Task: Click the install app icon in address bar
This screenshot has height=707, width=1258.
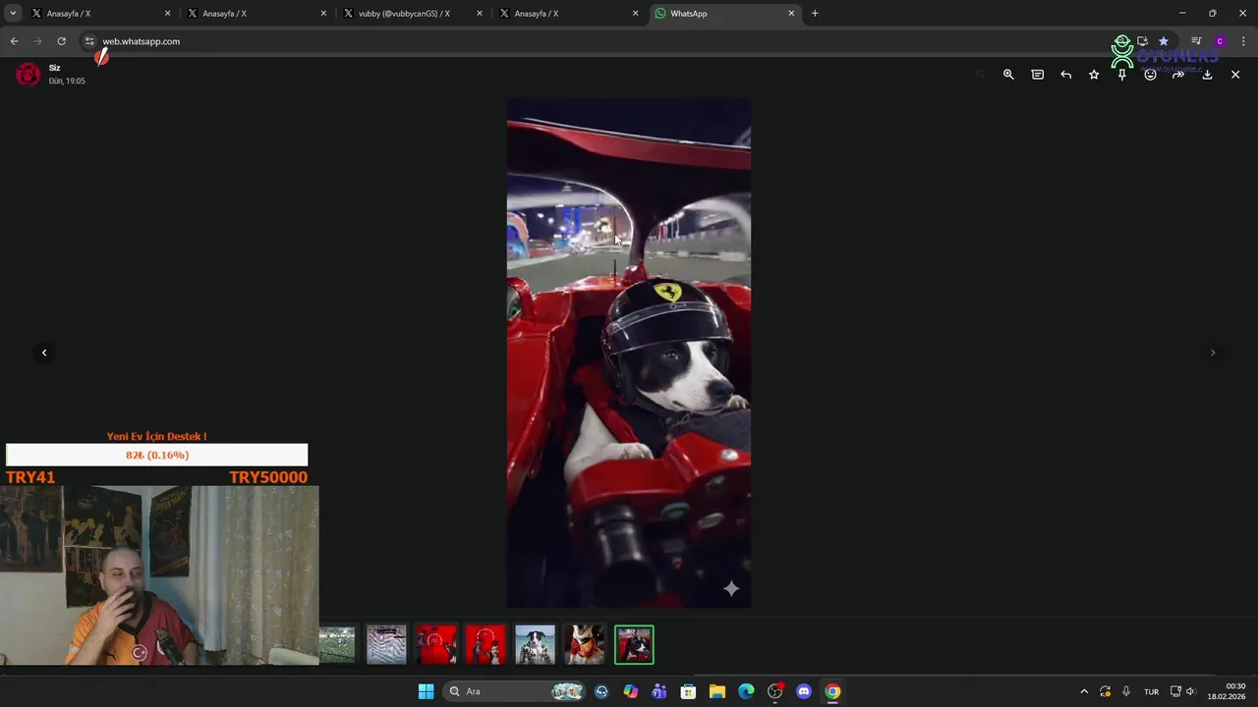Action: [1142, 41]
